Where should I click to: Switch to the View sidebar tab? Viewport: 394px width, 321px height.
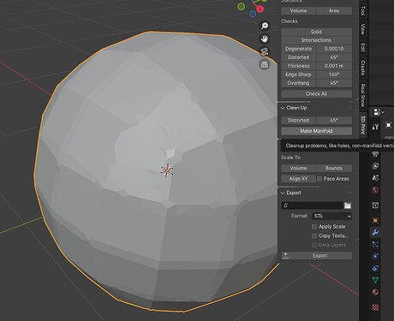[362, 29]
